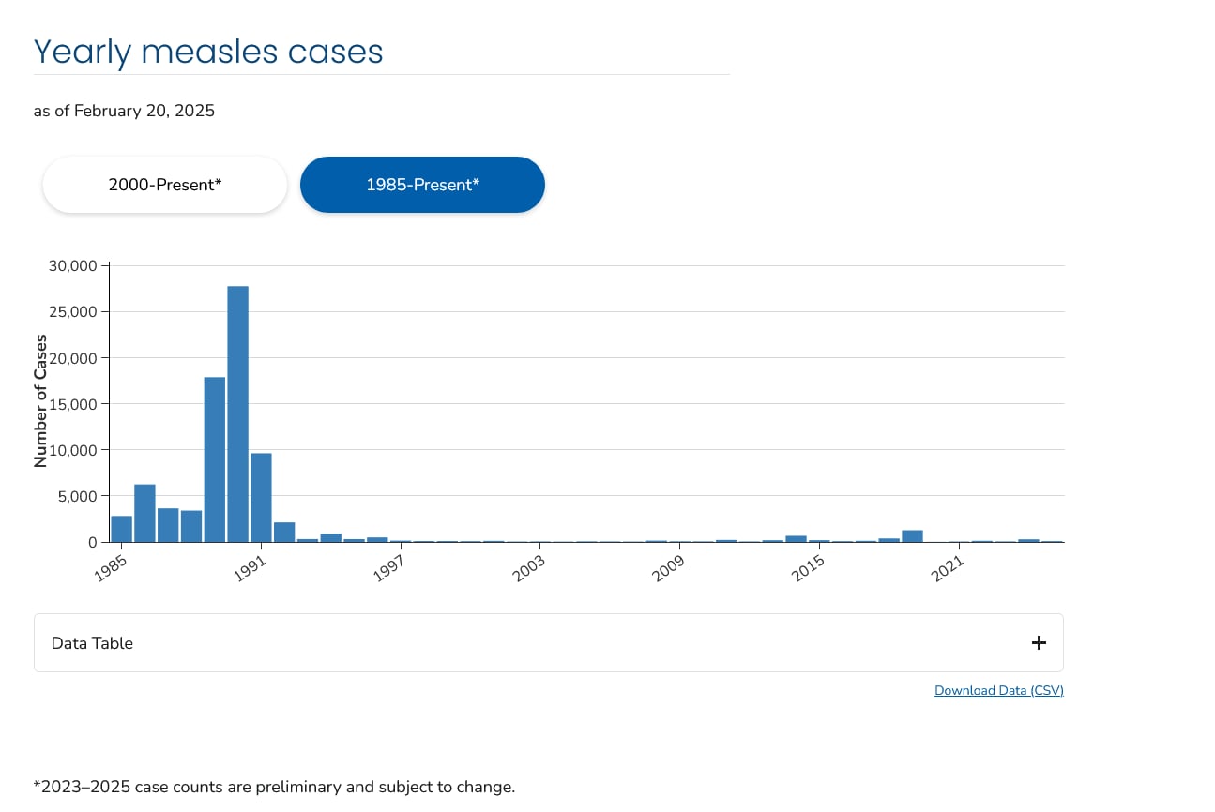
Task: Click the 30,000 y-axis tick label
Action: pyautogui.click(x=72, y=266)
